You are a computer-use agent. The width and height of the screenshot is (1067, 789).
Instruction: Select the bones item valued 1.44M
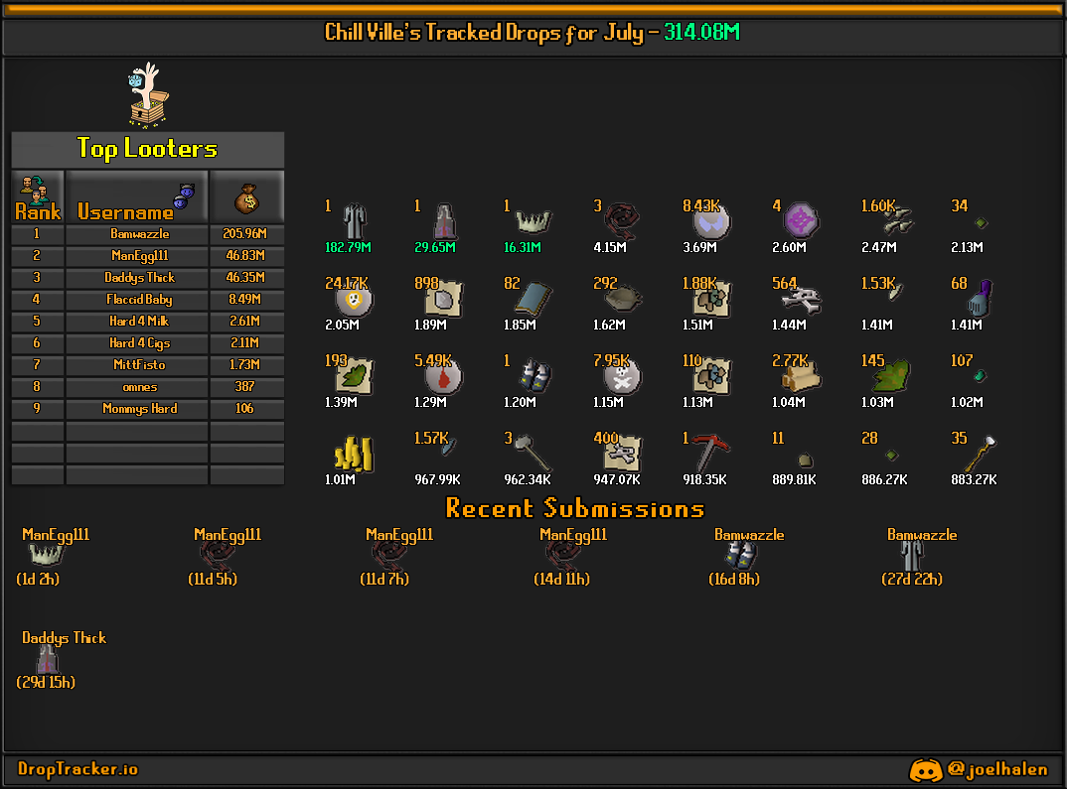click(802, 299)
